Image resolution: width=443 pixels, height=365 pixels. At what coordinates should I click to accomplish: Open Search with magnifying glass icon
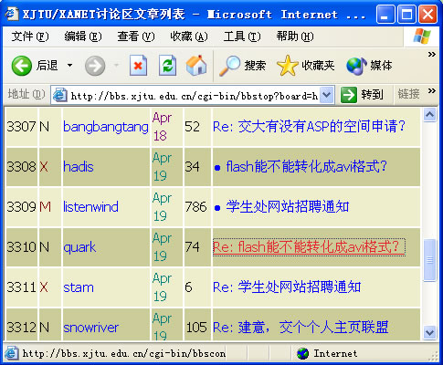229,66
